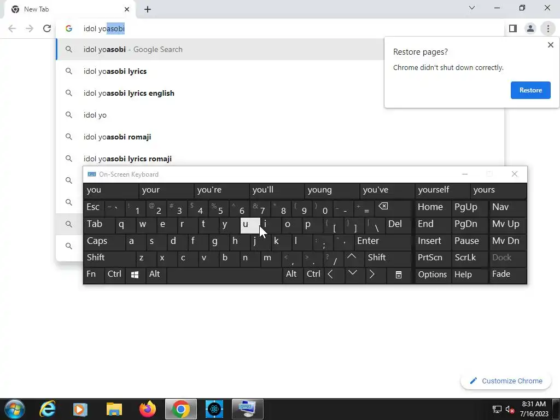Click the Restore button
Viewport: 560px width, 420px height.
pos(530,90)
